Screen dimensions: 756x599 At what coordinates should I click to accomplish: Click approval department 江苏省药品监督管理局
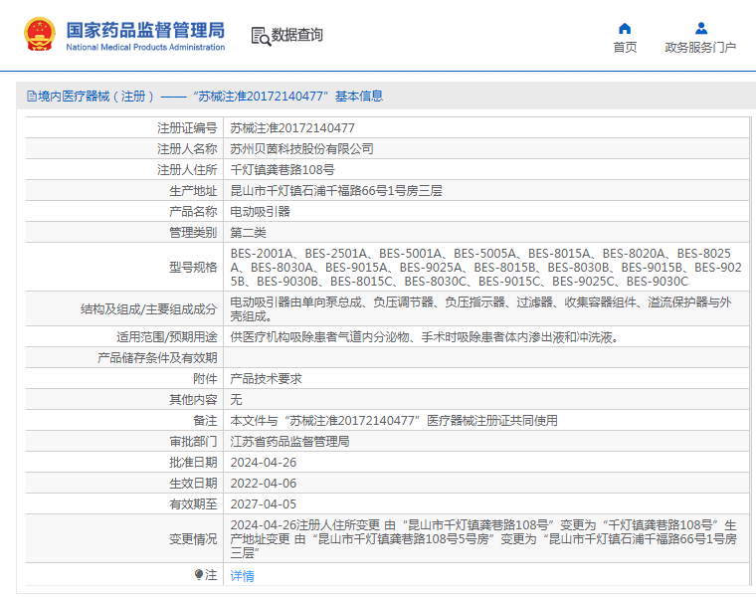(289, 442)
